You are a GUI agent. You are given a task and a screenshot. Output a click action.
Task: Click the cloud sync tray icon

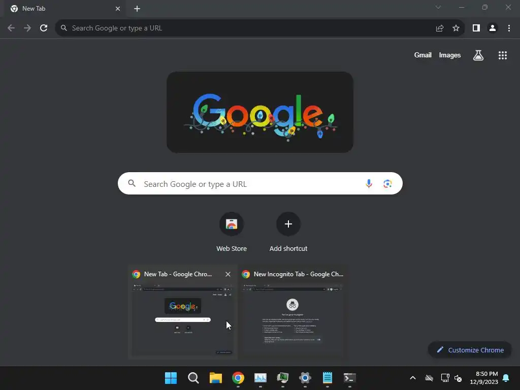pos(429,378)
